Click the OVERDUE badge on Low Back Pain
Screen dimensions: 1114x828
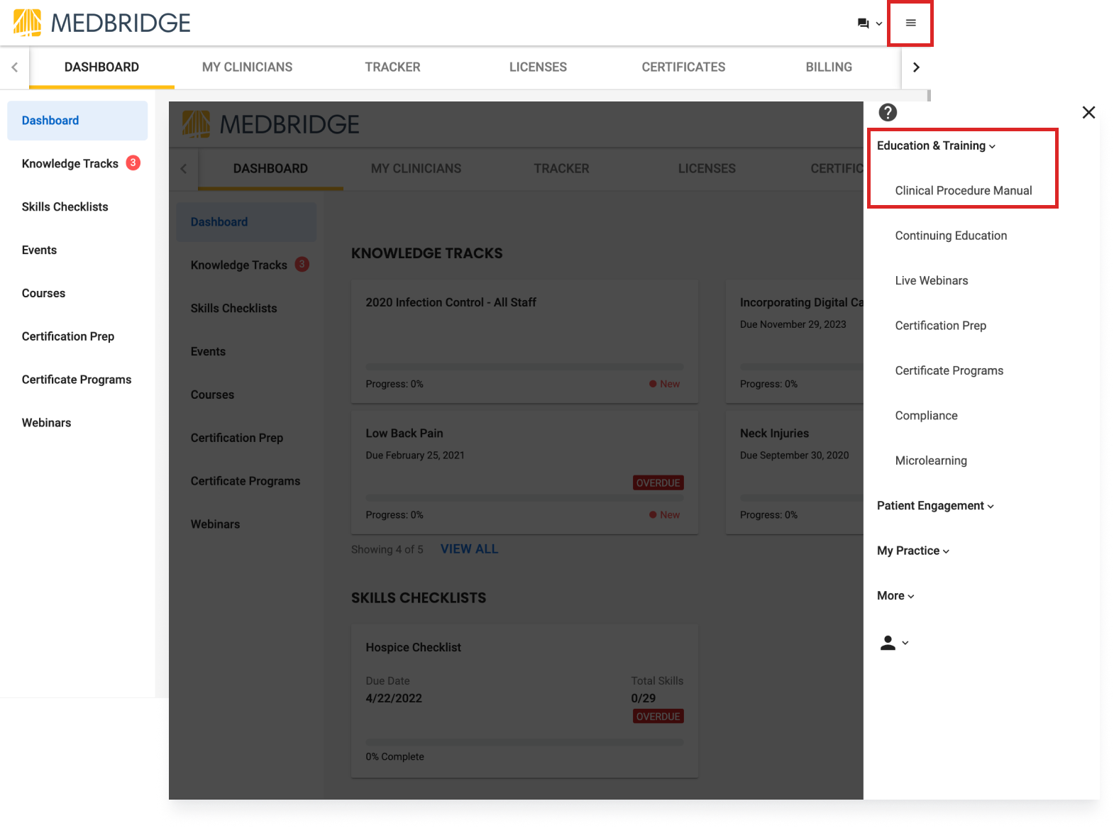(x=658, y=483)
